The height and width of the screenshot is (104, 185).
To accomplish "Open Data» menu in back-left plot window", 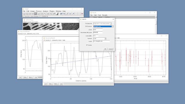I will tap(25, 77).
